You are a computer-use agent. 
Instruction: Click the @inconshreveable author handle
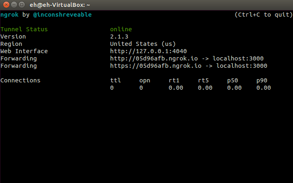pyautogui.click(x=62, y=15)
